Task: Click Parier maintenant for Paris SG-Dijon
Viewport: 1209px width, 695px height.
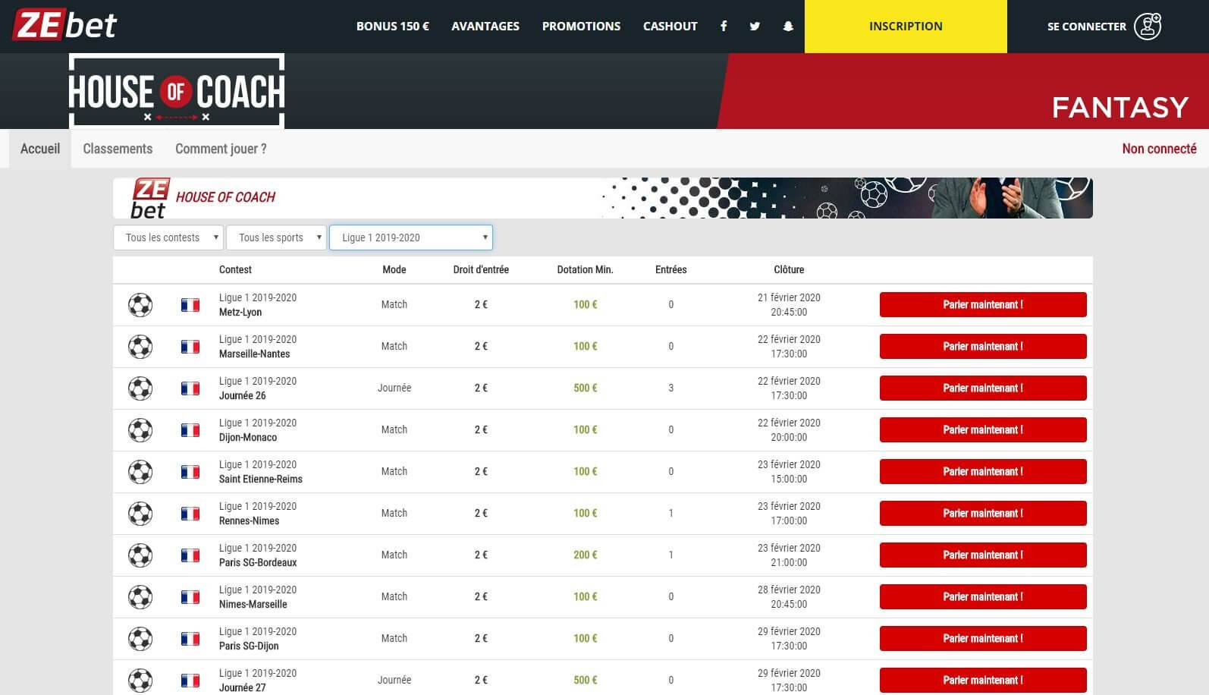Action: tap(983, 638)
